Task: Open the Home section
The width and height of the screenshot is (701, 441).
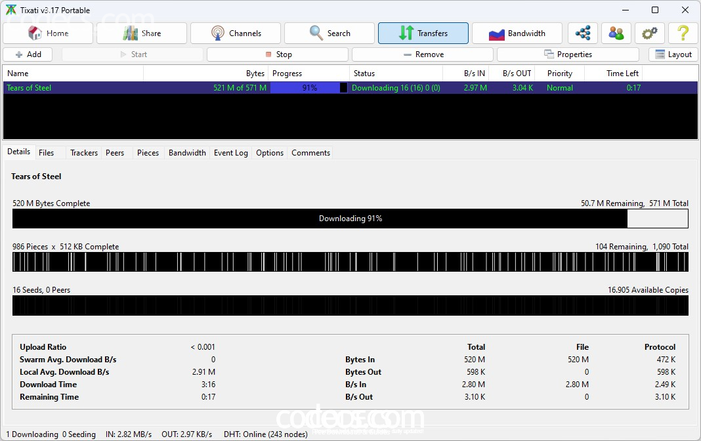Action: click(x=49, y=33)
